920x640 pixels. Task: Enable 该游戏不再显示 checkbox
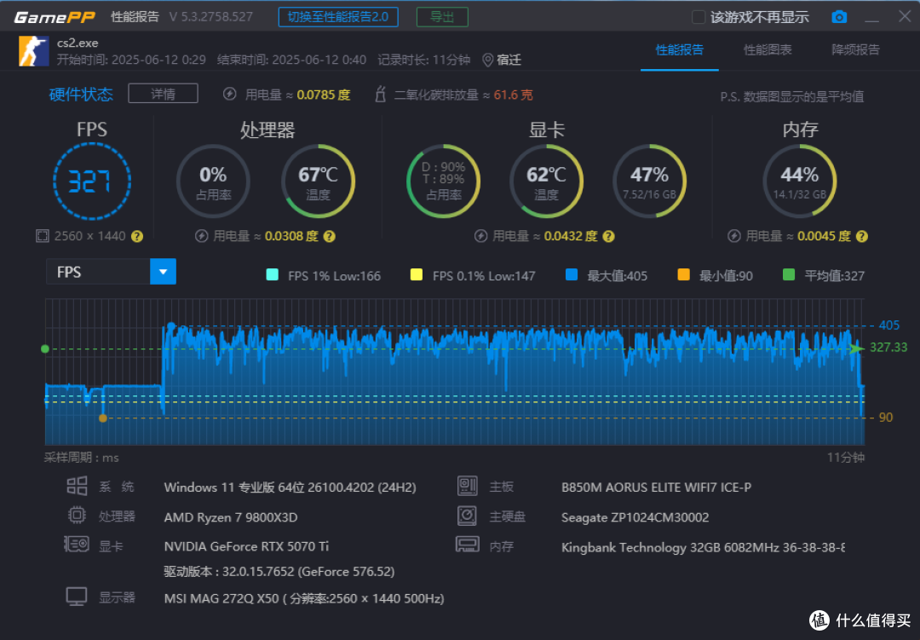tap(699, 17)
